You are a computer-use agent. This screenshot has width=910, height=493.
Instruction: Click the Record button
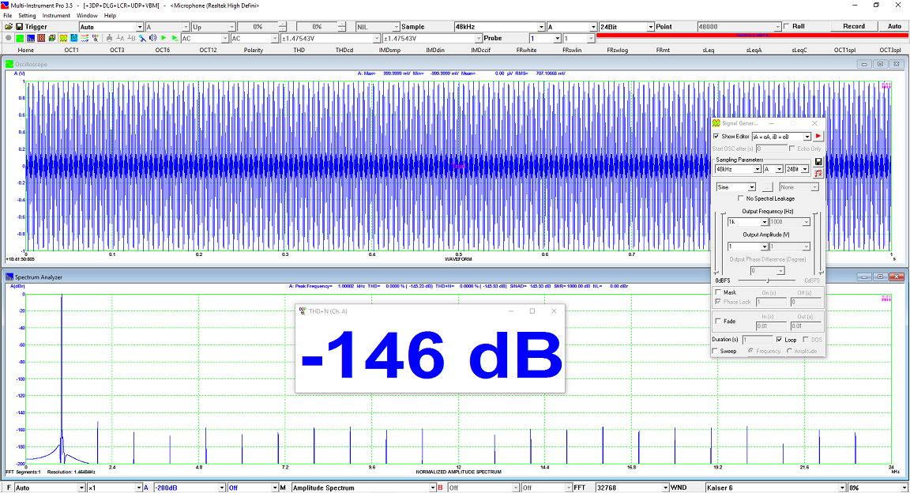(x=853, y=26)
